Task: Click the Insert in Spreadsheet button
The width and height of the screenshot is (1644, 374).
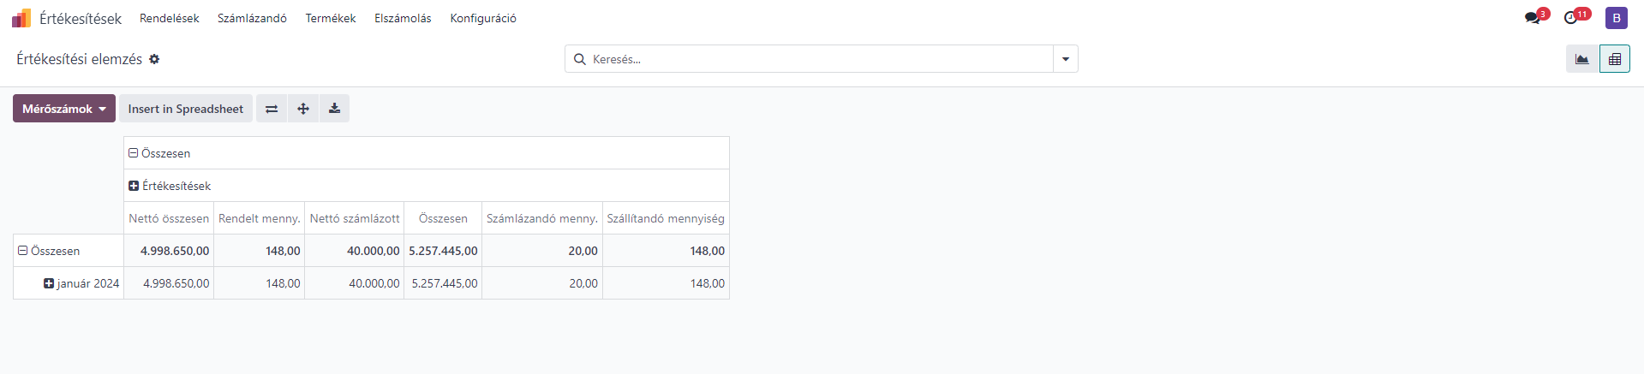Action: pyautogui.click(x=186, y=109)
